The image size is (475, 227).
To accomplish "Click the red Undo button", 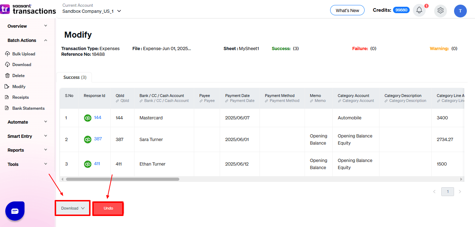I will pos(108,208).
